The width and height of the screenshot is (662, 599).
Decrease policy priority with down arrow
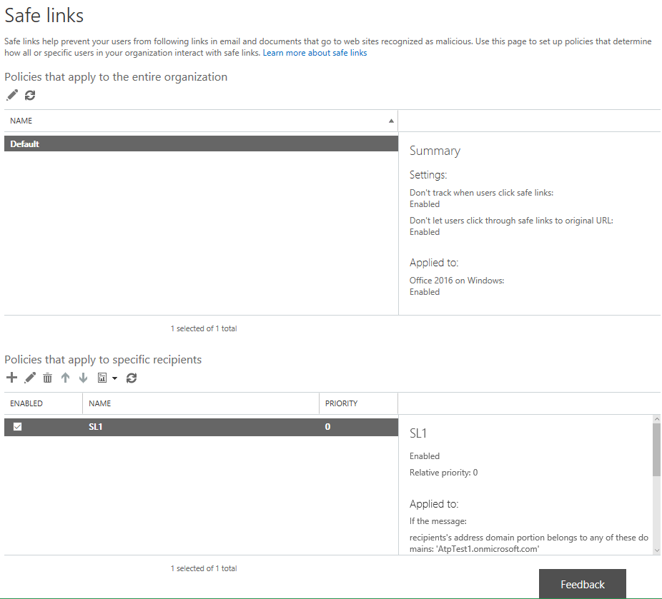[x=83, y=378]
